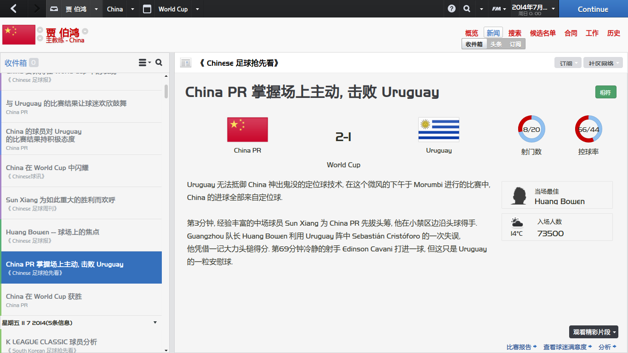Viewport: 628px width, 353px height.
Task: Open dropdown arrow next to 贾 伯鸿
Action: click(96, 9)
